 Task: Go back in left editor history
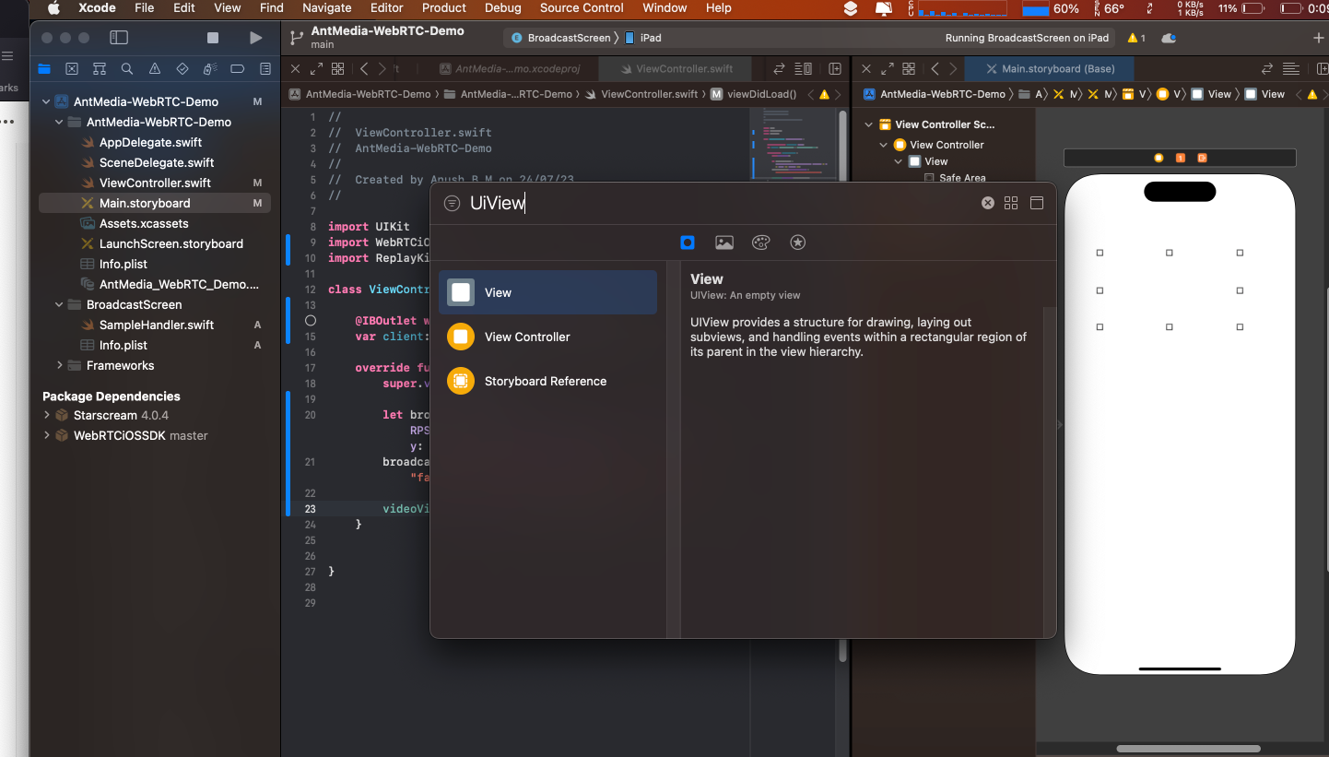tap(364, 69)
